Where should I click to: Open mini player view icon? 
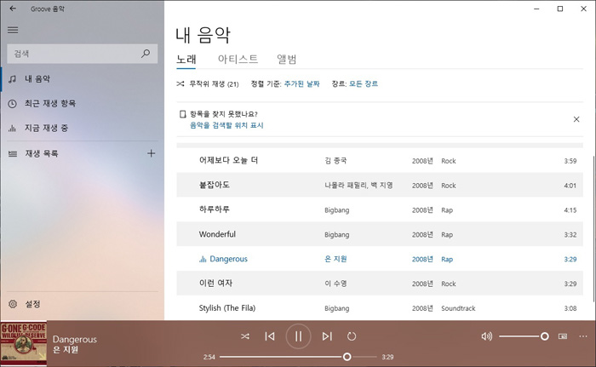click(x=563, y=336)
